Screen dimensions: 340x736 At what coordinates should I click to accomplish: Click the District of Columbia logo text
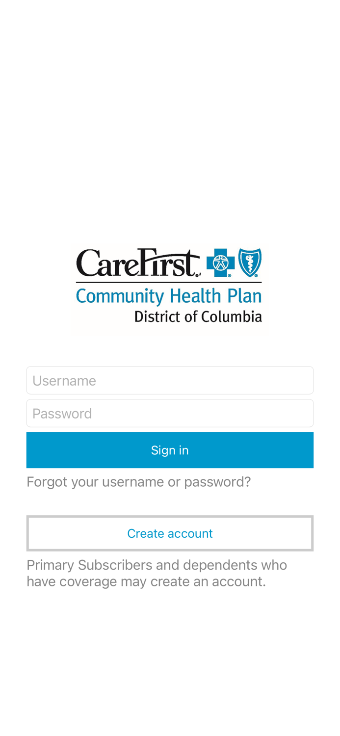(x=198, y=316)
